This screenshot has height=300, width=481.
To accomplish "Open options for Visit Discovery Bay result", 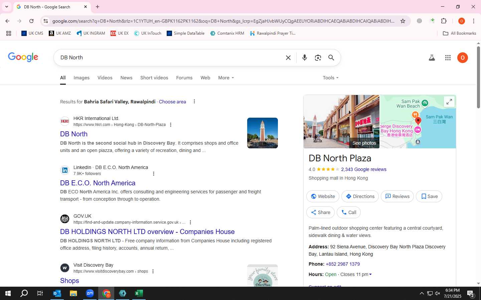I will pos(153,271).
